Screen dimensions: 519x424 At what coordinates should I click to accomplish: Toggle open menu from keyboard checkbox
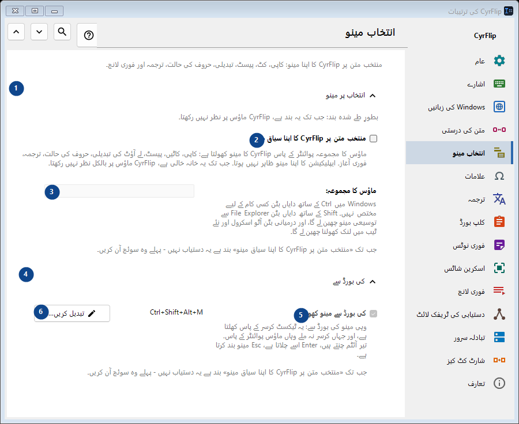tap(373, 313)
